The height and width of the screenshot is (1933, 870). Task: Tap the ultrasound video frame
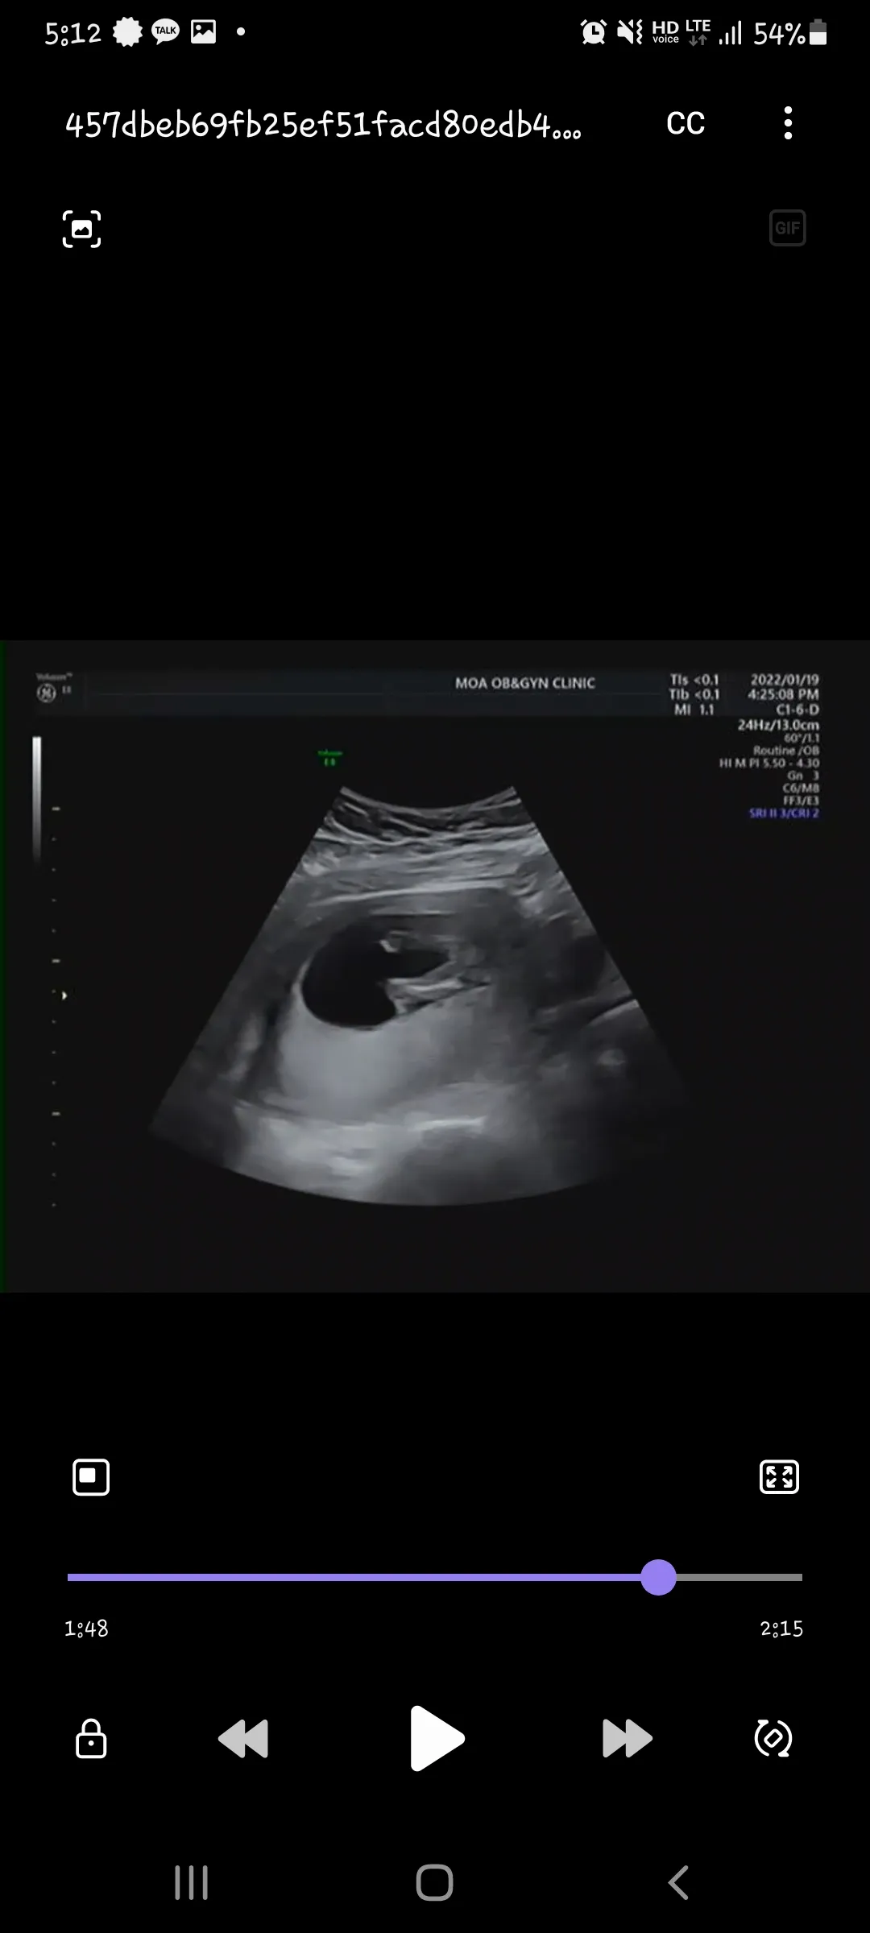(x=435, y=966)
